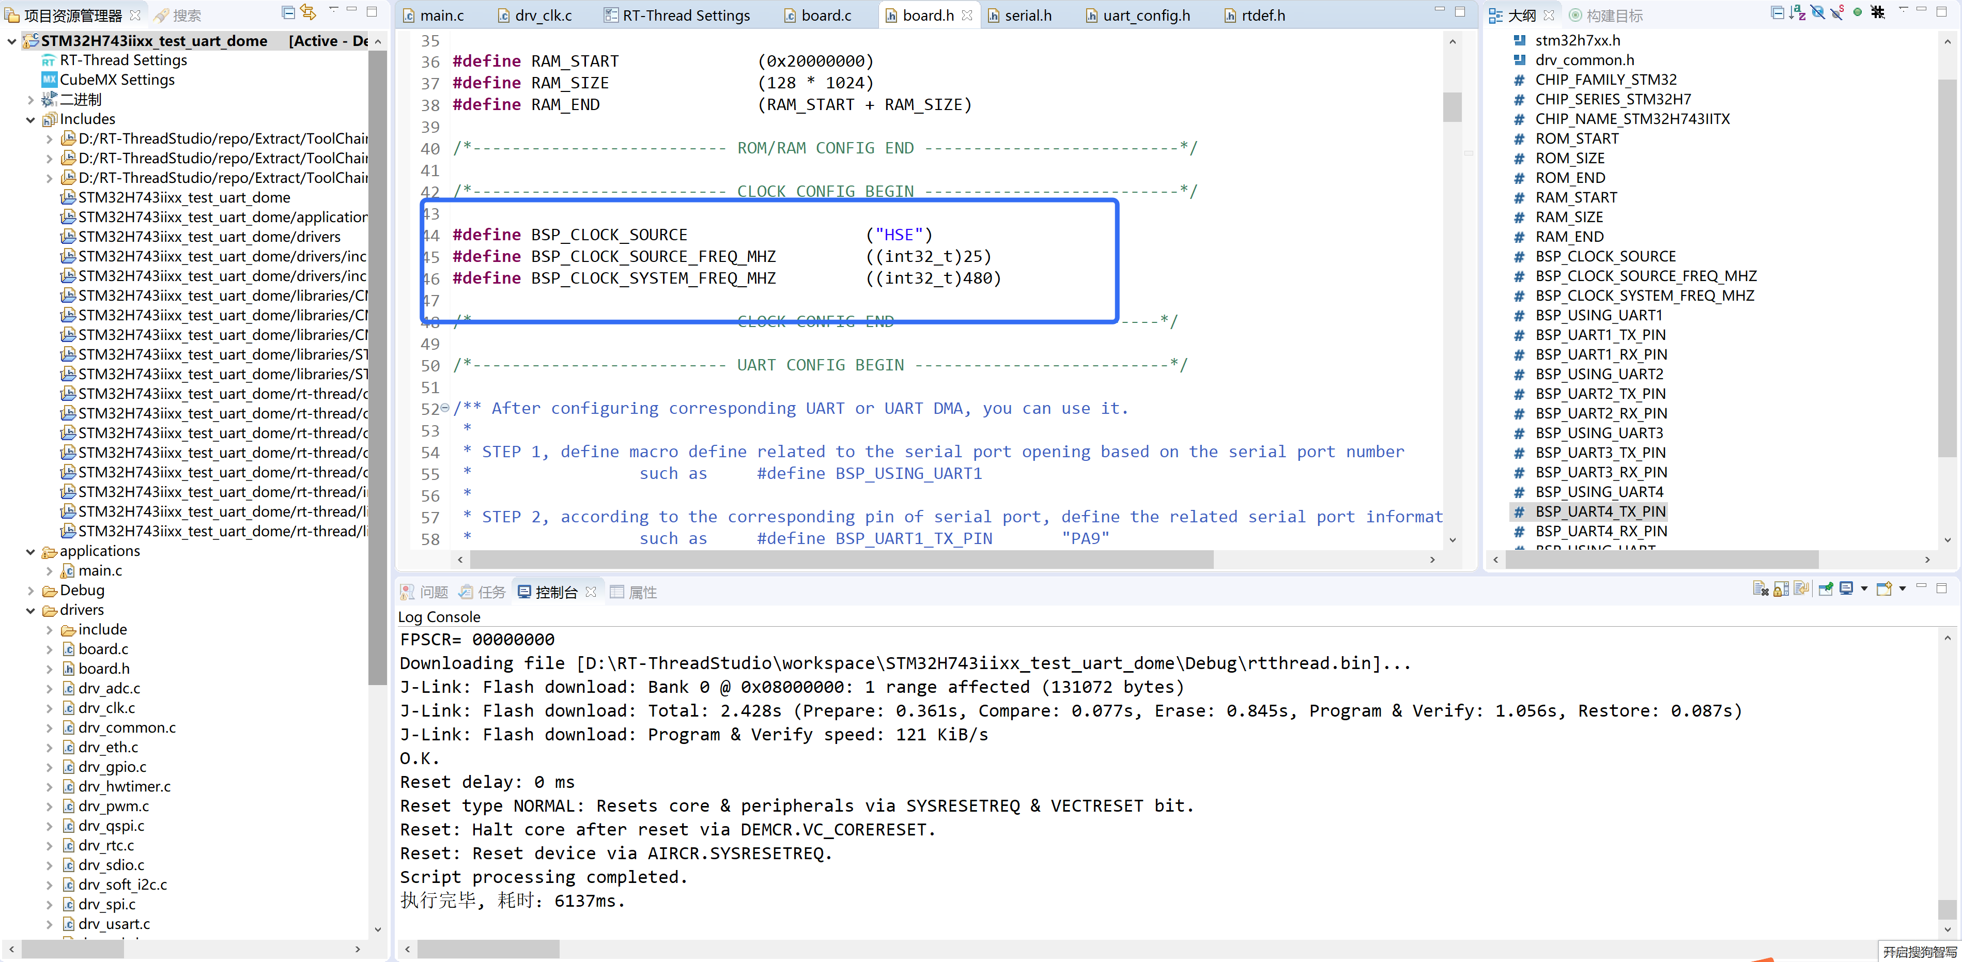
Task: Pin the console with green pushpin
Action: point(1825,589)
